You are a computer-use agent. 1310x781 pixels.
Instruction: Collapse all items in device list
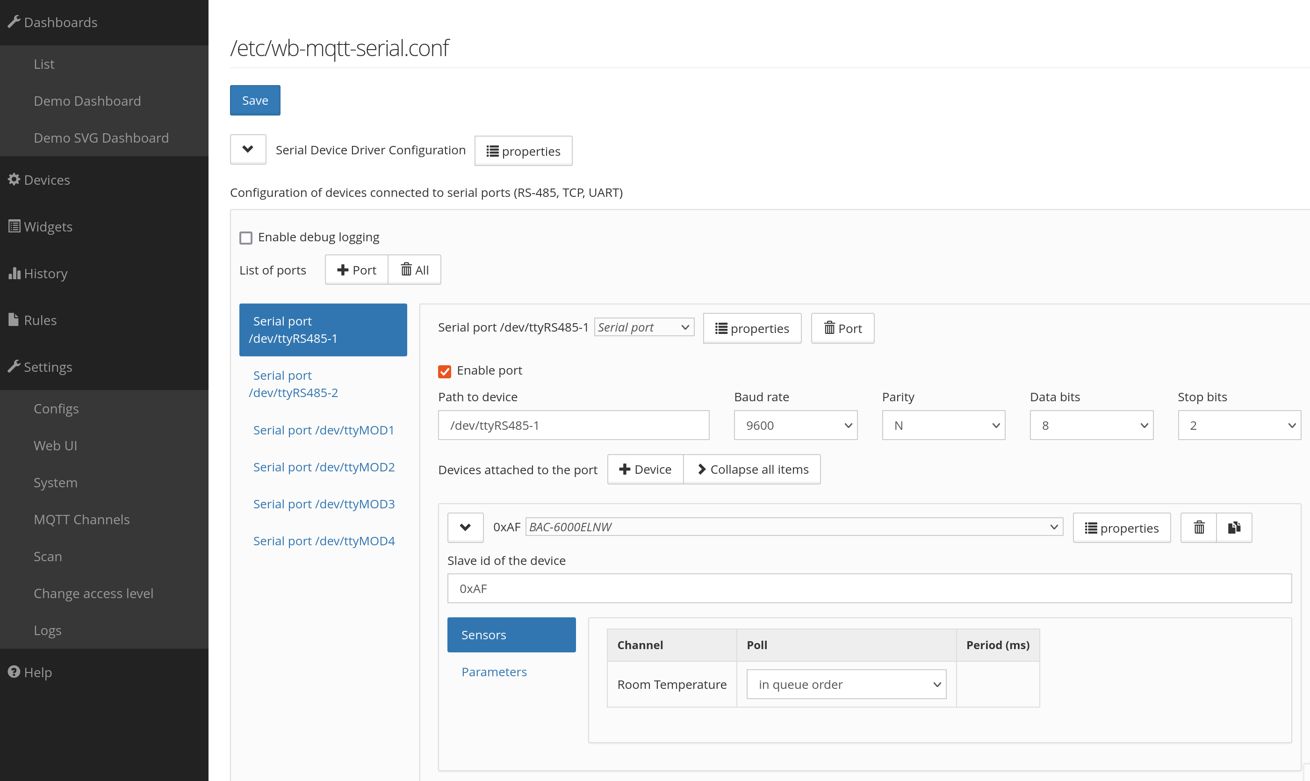(x=752, y=470)
